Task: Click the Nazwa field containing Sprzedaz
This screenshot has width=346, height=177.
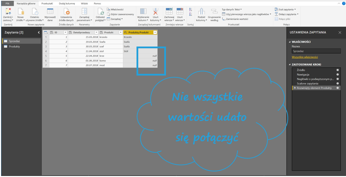Action: click(x=316, y=51)
